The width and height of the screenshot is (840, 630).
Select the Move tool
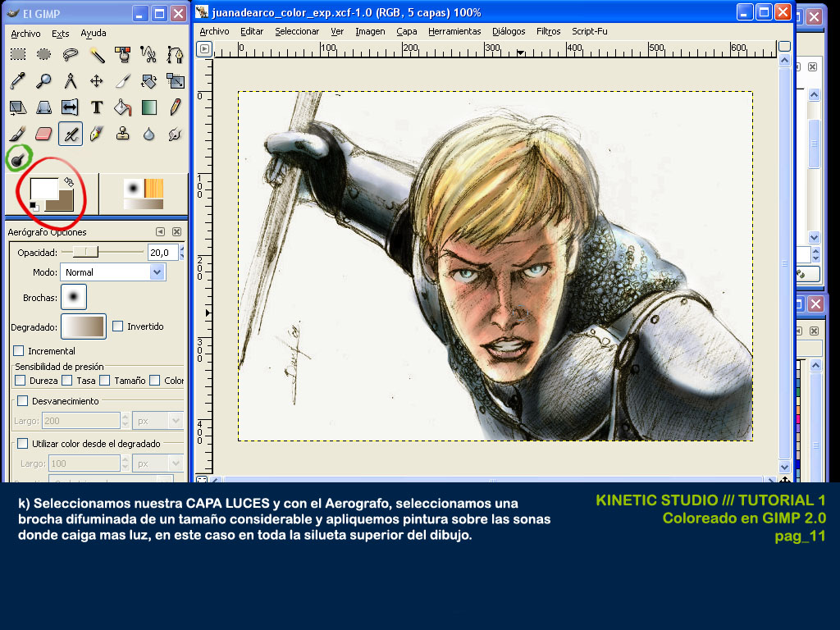[97, 81]
